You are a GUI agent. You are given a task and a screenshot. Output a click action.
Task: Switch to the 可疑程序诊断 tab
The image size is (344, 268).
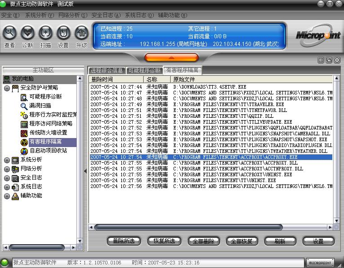[145, 71]
